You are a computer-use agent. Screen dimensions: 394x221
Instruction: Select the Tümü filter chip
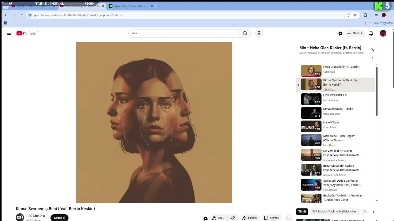click(x=302, y=211)
